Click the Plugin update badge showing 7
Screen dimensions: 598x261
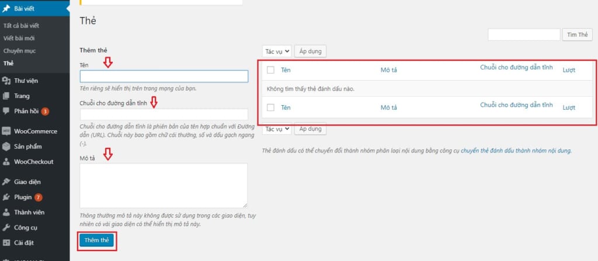point(38,197)
